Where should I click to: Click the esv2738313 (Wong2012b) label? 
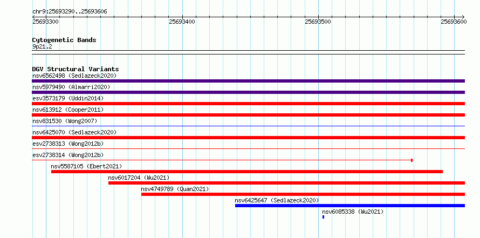[x=68, y=144]
